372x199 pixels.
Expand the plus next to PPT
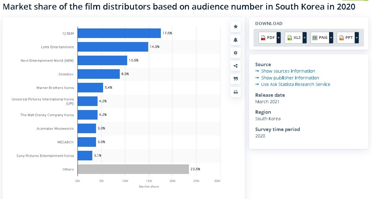357,38
